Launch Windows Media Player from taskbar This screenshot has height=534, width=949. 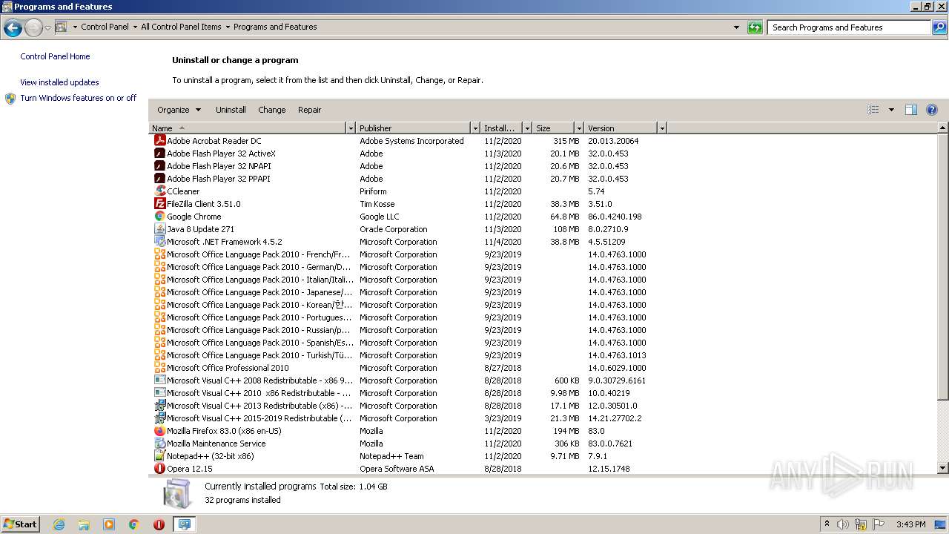pyautogui.click(x=109, y=524)
